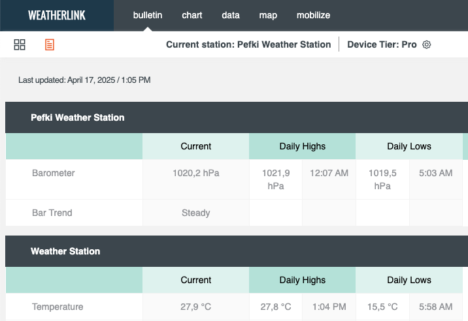Click the WeatherLink logo
The height and width of the screenshot is (321, 468).
57,15
